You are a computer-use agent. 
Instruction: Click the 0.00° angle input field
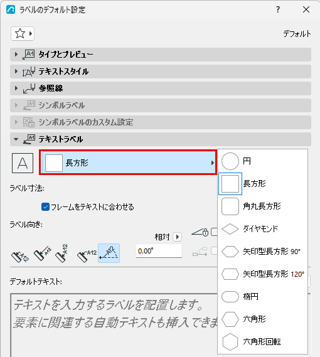(x=159, y=251)
